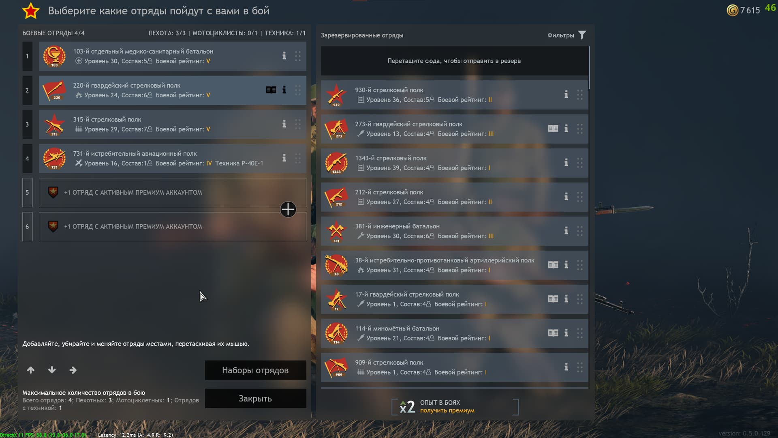Click the move down arrow

click(x=52, y=370)
